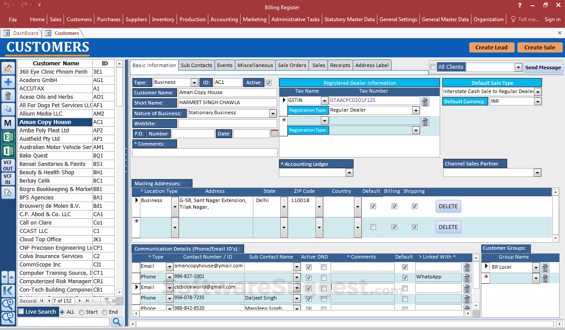This screenshot has width=565, height=330.
Task: Click the VCF OUT sidebar button
Action: pyautogui.click(x=8, y=165)
